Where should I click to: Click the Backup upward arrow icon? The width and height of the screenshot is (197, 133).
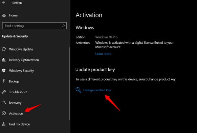click(x=4, y=81)
